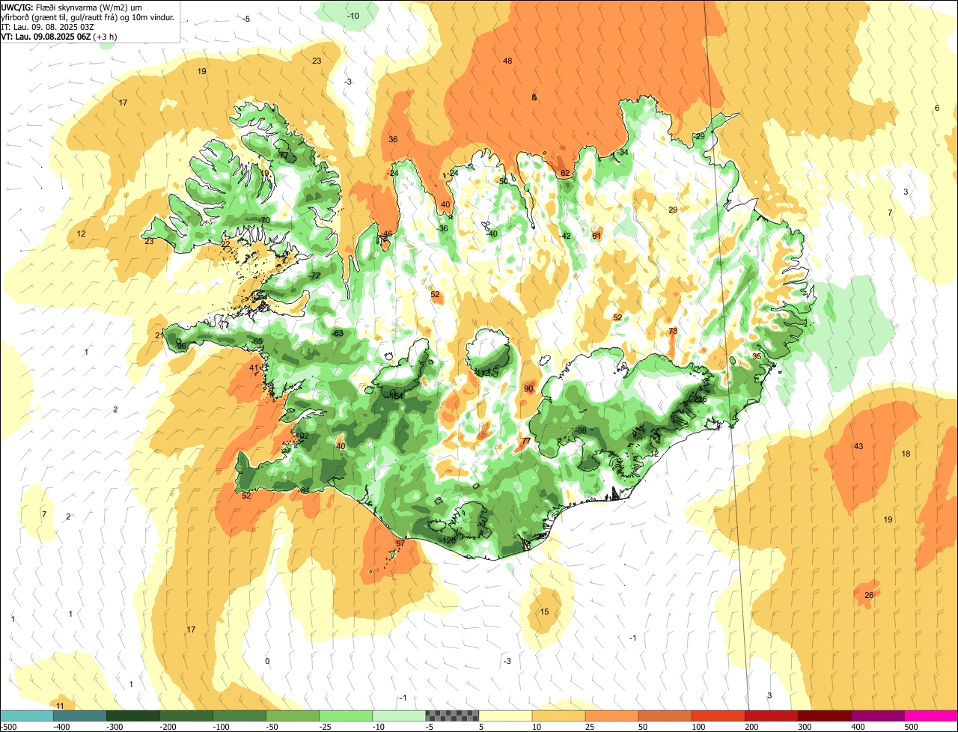Image resolution: width=958 pixels, height=732 pixels.
Task: Click flux value '62' on north coast
Action: [565, 173]
